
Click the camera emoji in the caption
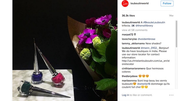tap(133, 26)
